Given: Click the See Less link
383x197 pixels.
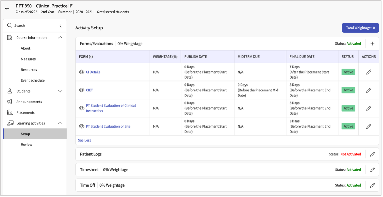Looking at the screenshot, I should 84,140.
